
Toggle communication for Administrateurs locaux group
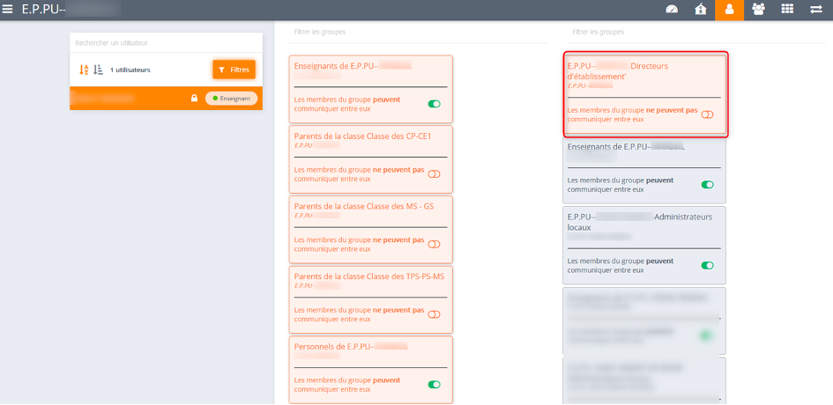pos(707,265)
